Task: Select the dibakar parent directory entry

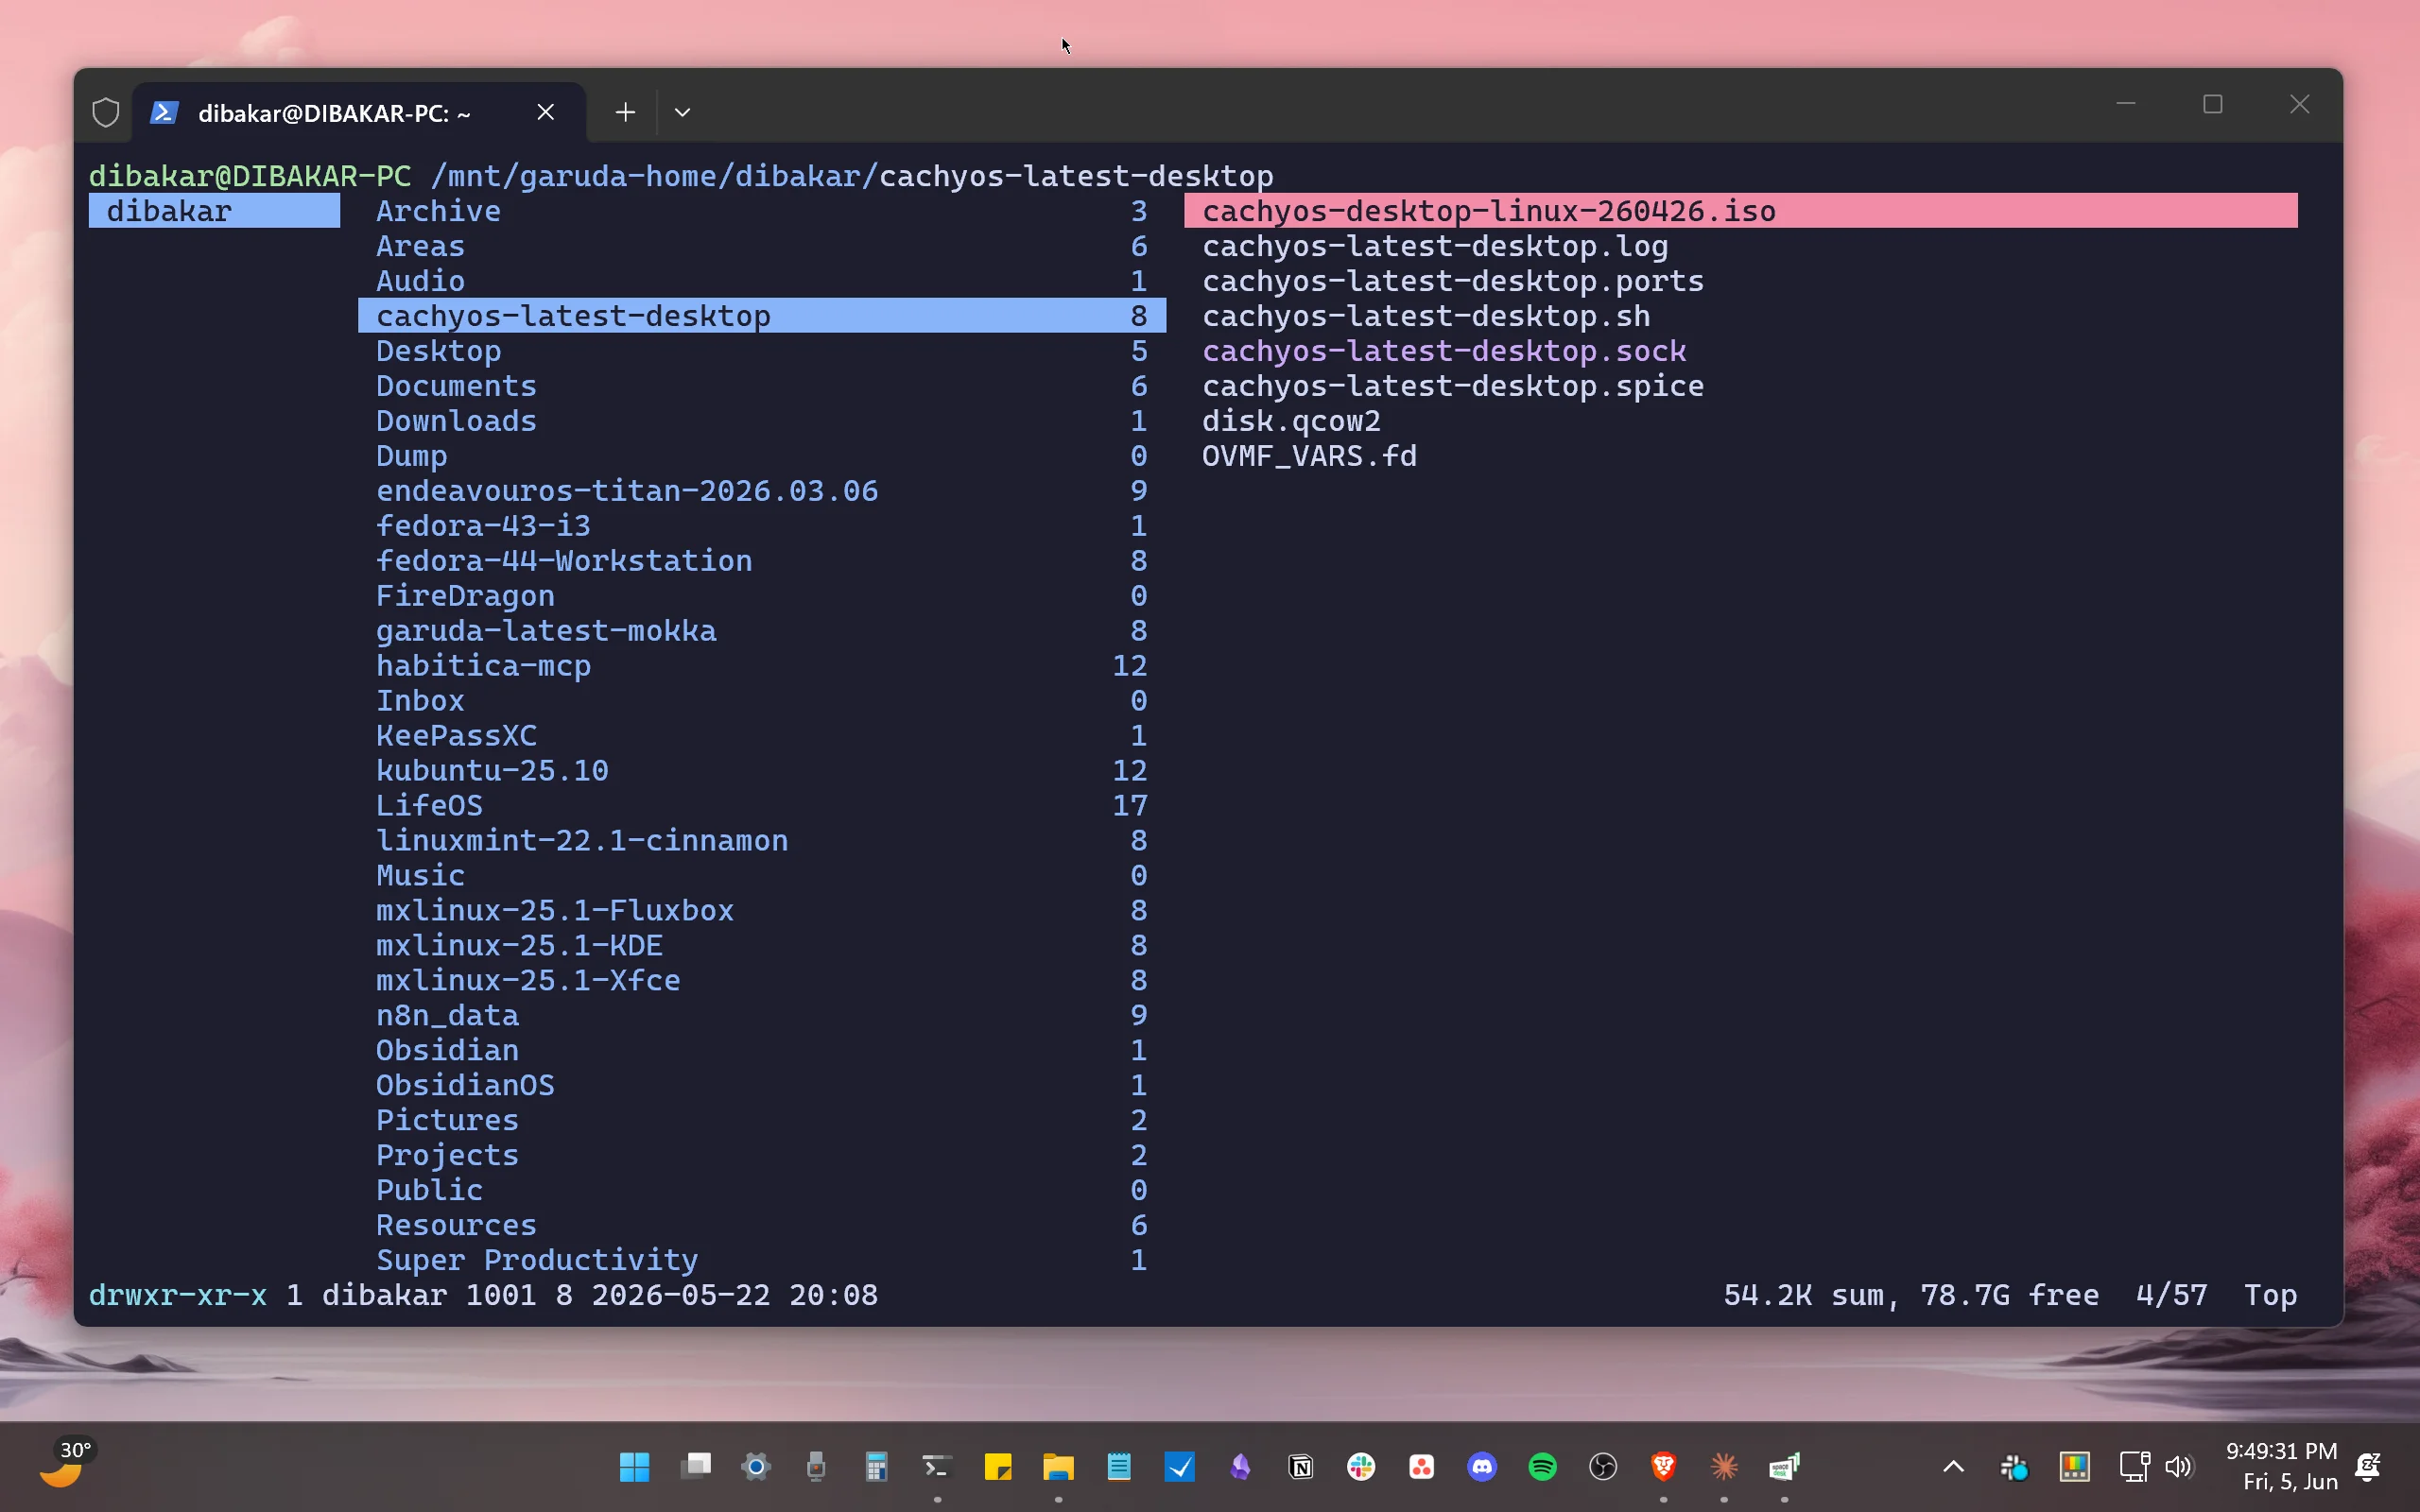Action: [214, 211]
